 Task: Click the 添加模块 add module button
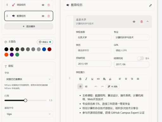coord(28,26)
